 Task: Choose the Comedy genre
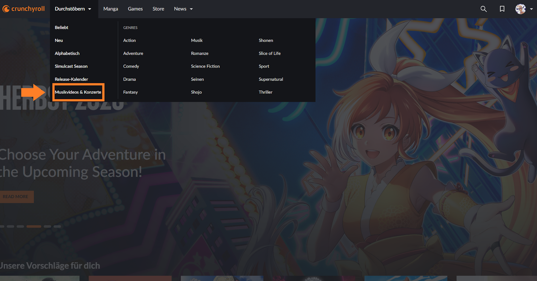tap(131, 66)
